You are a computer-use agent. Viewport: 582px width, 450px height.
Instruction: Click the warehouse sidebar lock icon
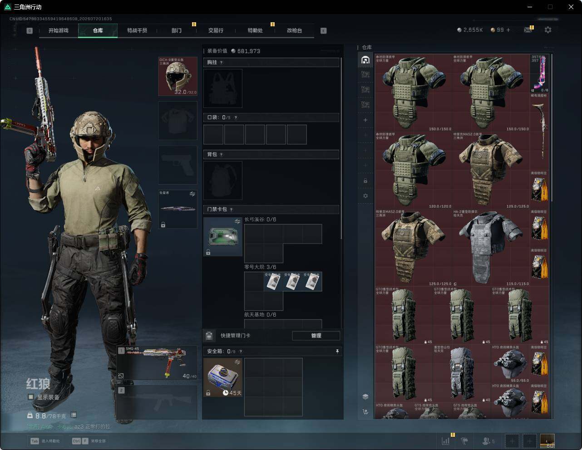(x=365, y=181)
